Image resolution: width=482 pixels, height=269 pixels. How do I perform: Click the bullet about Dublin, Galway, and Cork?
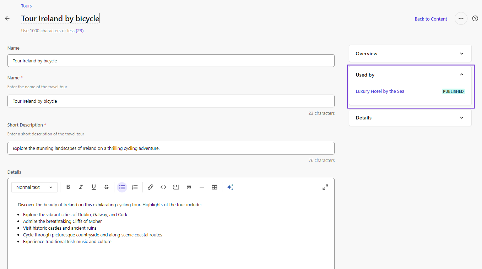click(x=75, y=214)
